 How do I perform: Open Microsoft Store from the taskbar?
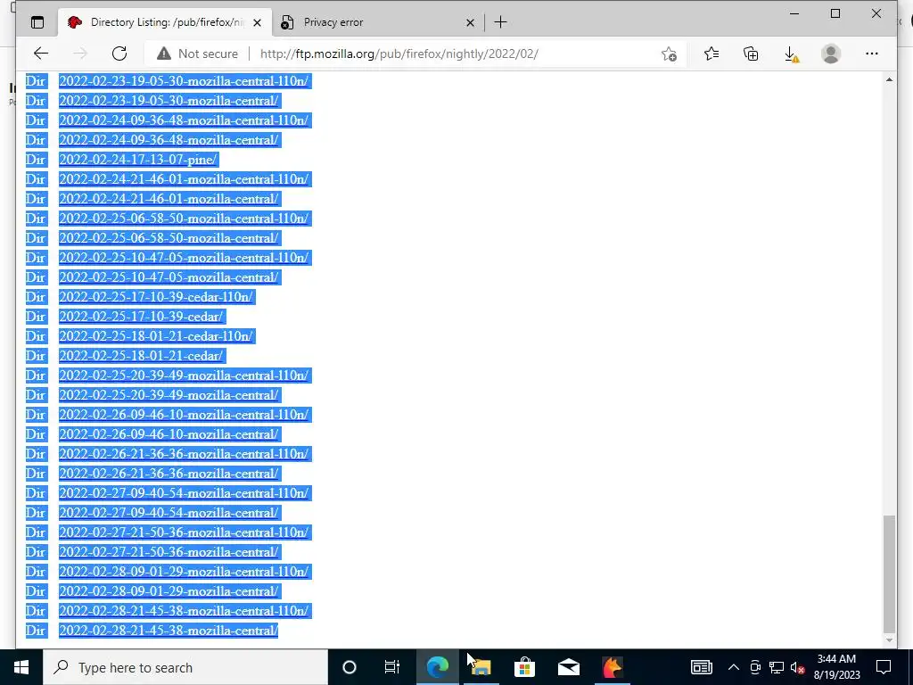[524, 667]
